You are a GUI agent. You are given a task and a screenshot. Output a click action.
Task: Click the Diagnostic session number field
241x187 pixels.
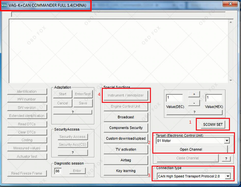click(58, 171)
